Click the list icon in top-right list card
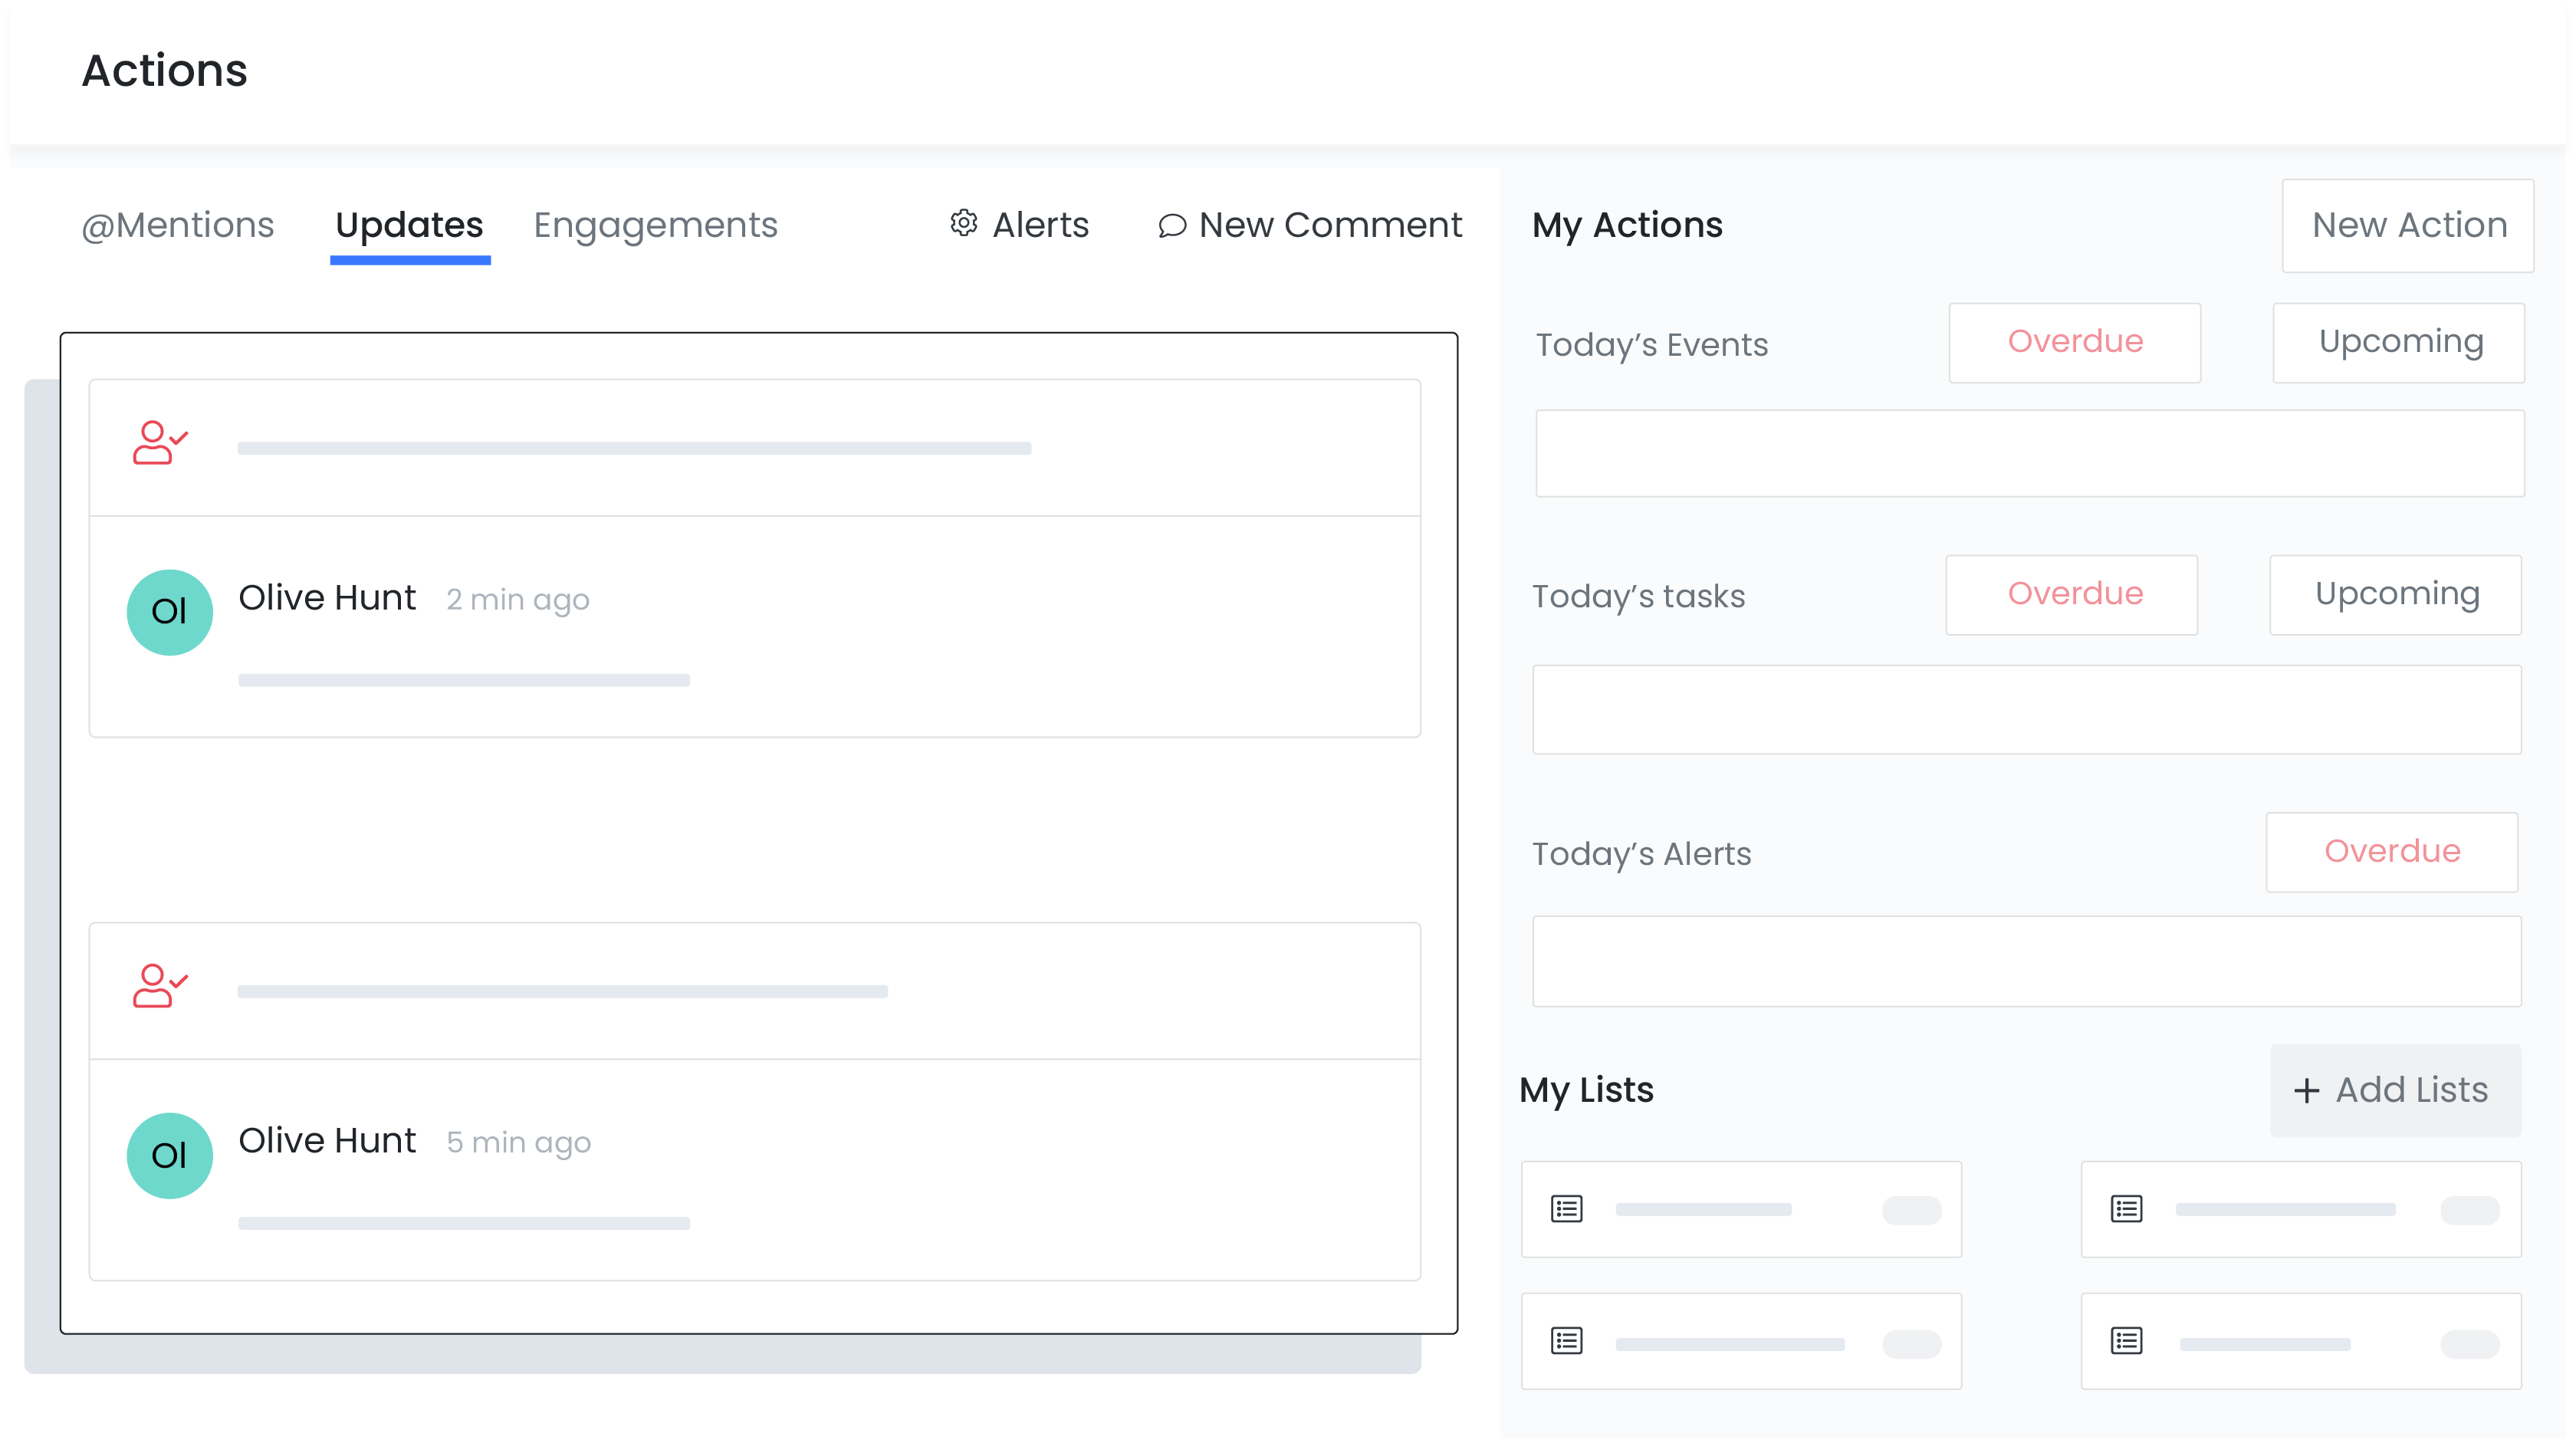The width and height of the screenshot is (2576, 1440). pyautogui.click(x=2126, y=1209)
